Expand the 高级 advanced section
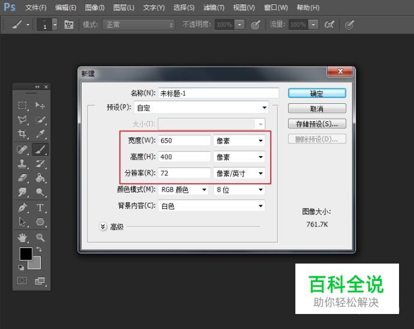The image size is (414, 329). tap(103, 227)
